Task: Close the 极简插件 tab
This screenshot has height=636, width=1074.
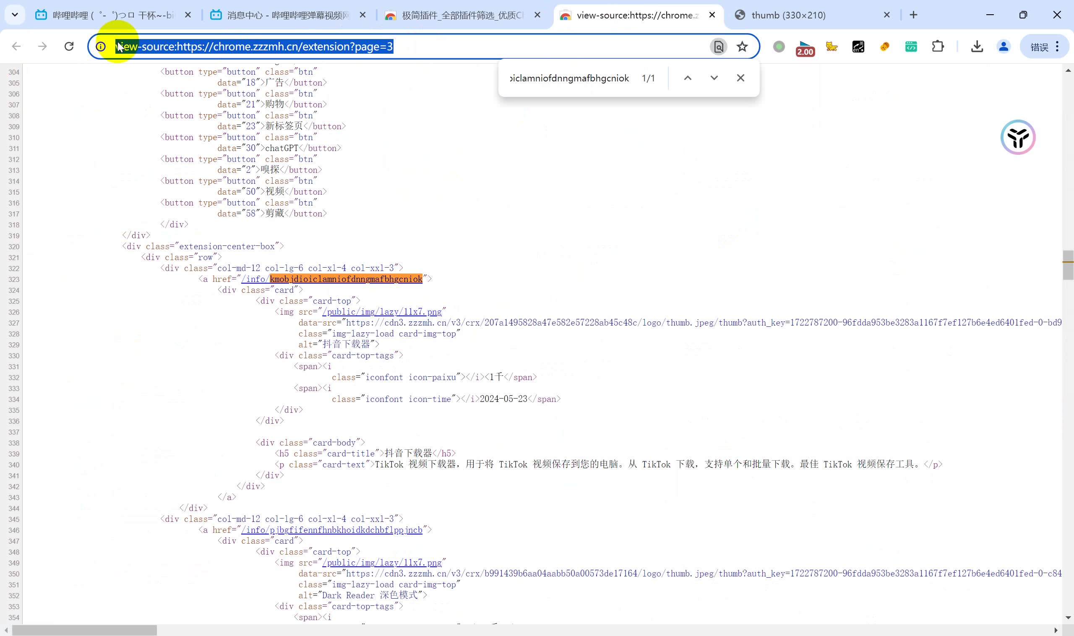Action: 537,15
